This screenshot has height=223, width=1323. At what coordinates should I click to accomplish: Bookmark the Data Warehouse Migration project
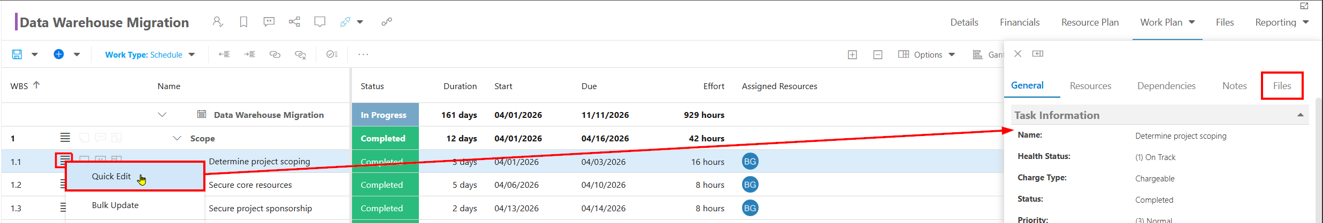pyautogui.click(x=243, y=22)
